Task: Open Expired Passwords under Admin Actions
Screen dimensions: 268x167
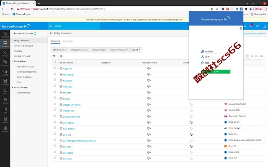Action: pos(26,67)
